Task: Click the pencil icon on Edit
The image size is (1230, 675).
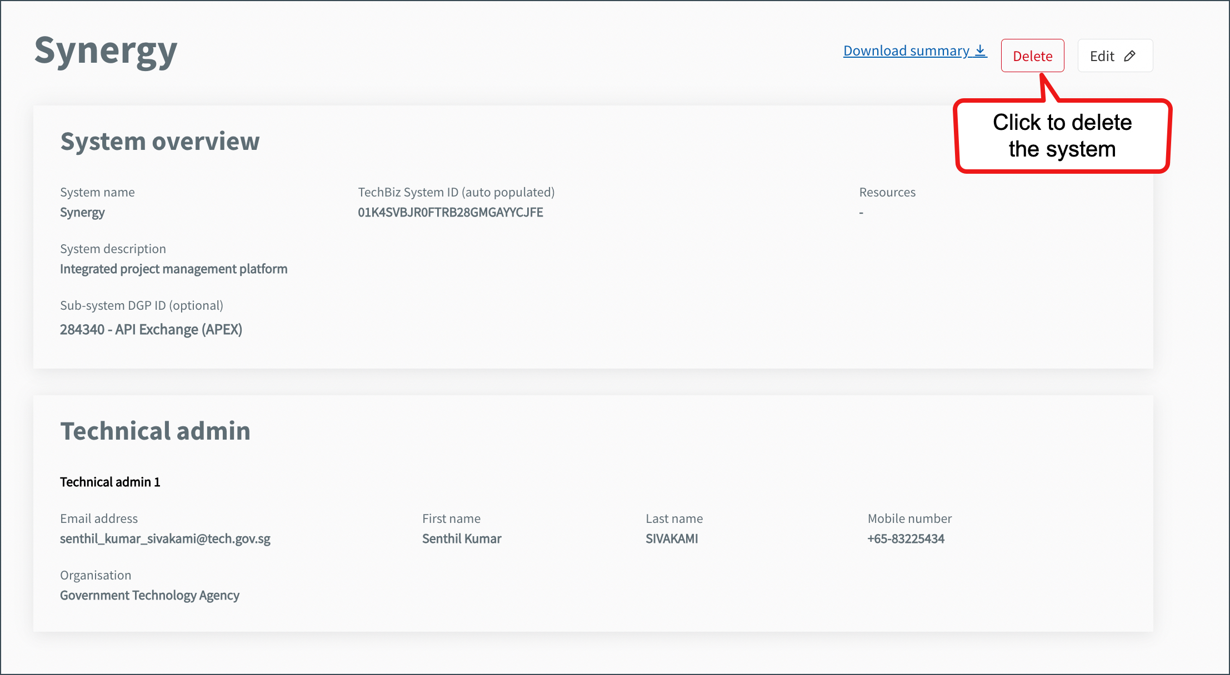Action: click(x=1129, y=56)
